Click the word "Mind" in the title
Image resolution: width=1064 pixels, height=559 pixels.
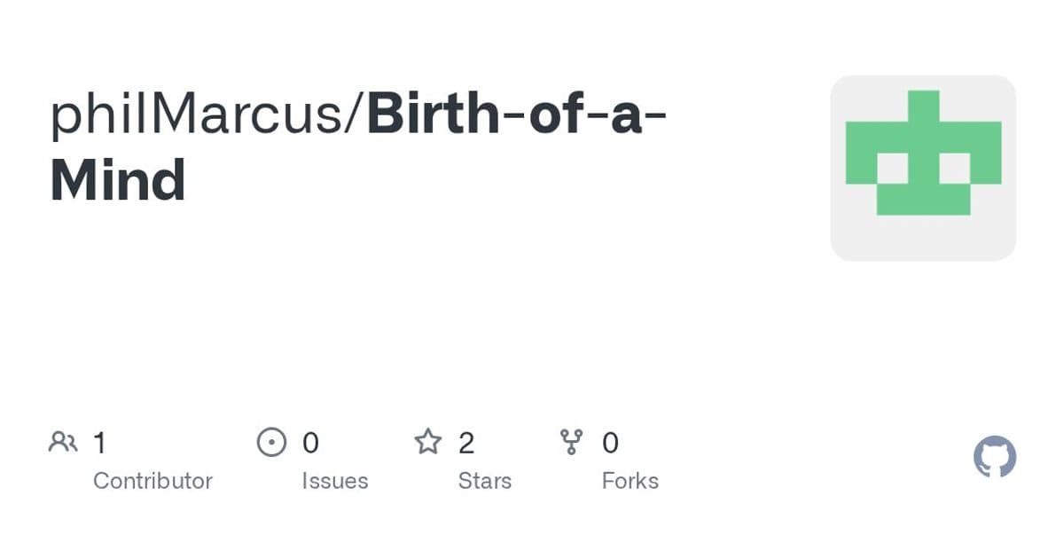[x=118, y=180]
